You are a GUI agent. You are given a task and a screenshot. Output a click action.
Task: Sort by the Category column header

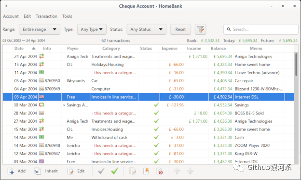click(x=114, y=49)
